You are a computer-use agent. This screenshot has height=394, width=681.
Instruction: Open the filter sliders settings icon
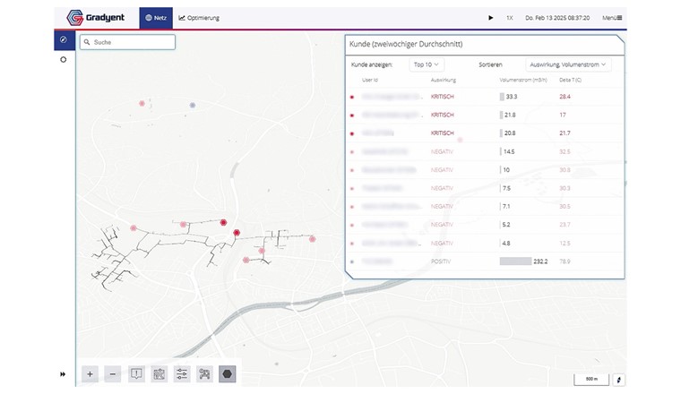point(182,374)
